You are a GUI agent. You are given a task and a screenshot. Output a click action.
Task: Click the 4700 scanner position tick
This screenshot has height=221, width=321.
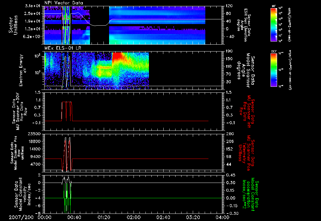pos(36,164)
